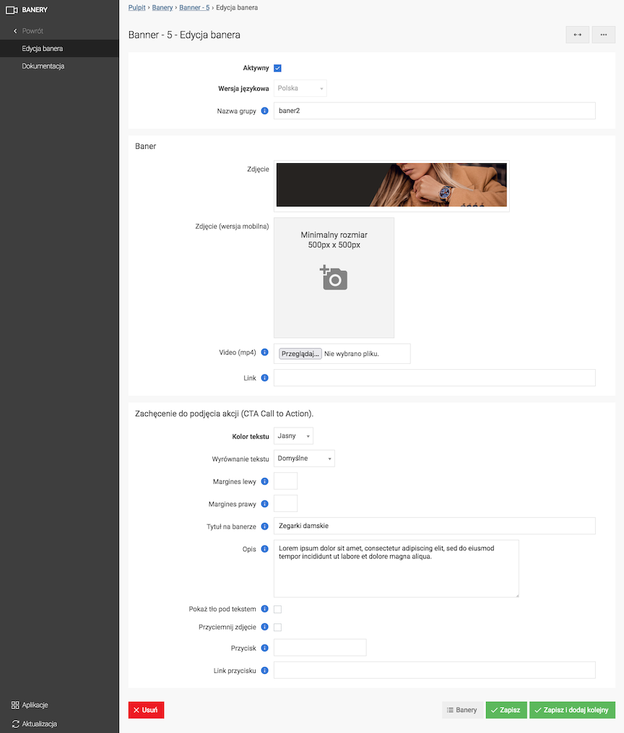Click the info icon next to Link przycisku
624x733 pixels.
click(x=264, y=670)
